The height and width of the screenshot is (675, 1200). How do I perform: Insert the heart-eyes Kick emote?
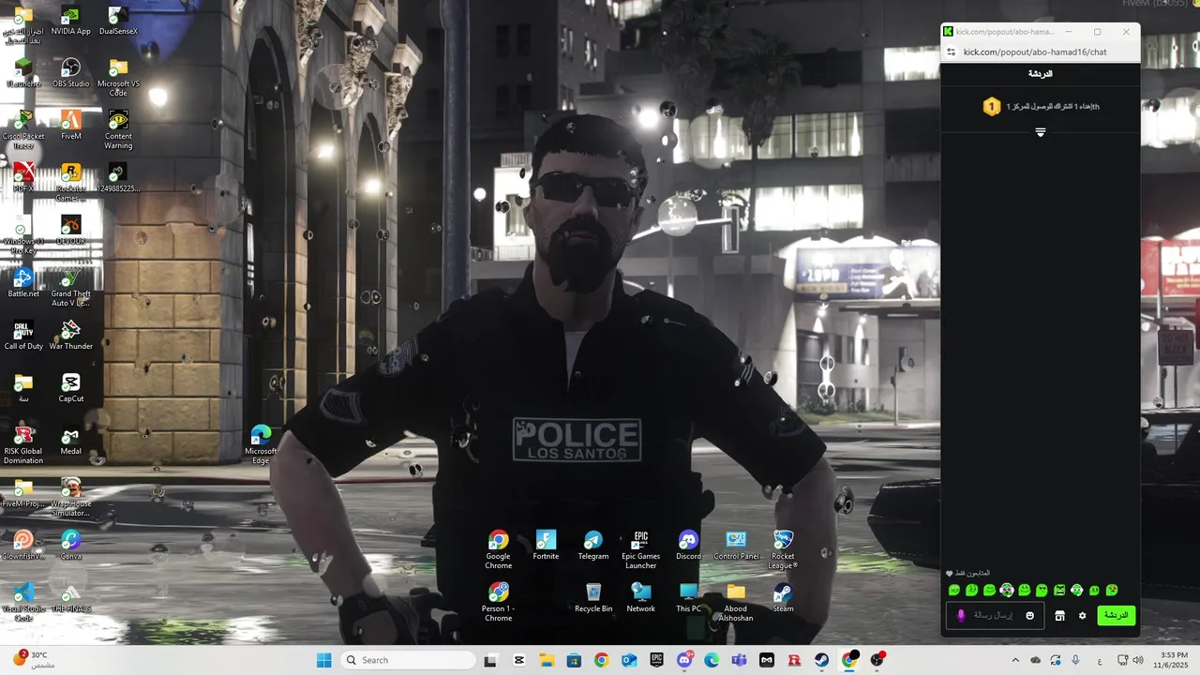[x=1112, y=590]
